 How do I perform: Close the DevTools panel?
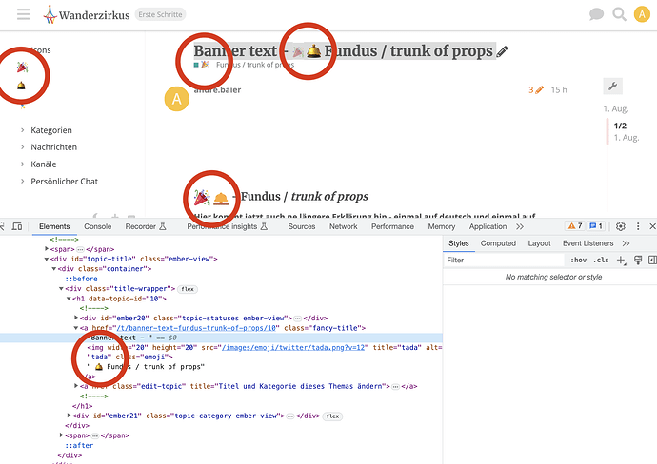(652, 226)
